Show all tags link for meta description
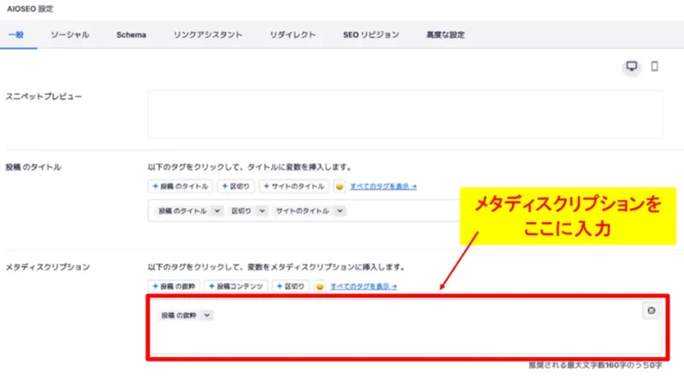 (363, 286)
